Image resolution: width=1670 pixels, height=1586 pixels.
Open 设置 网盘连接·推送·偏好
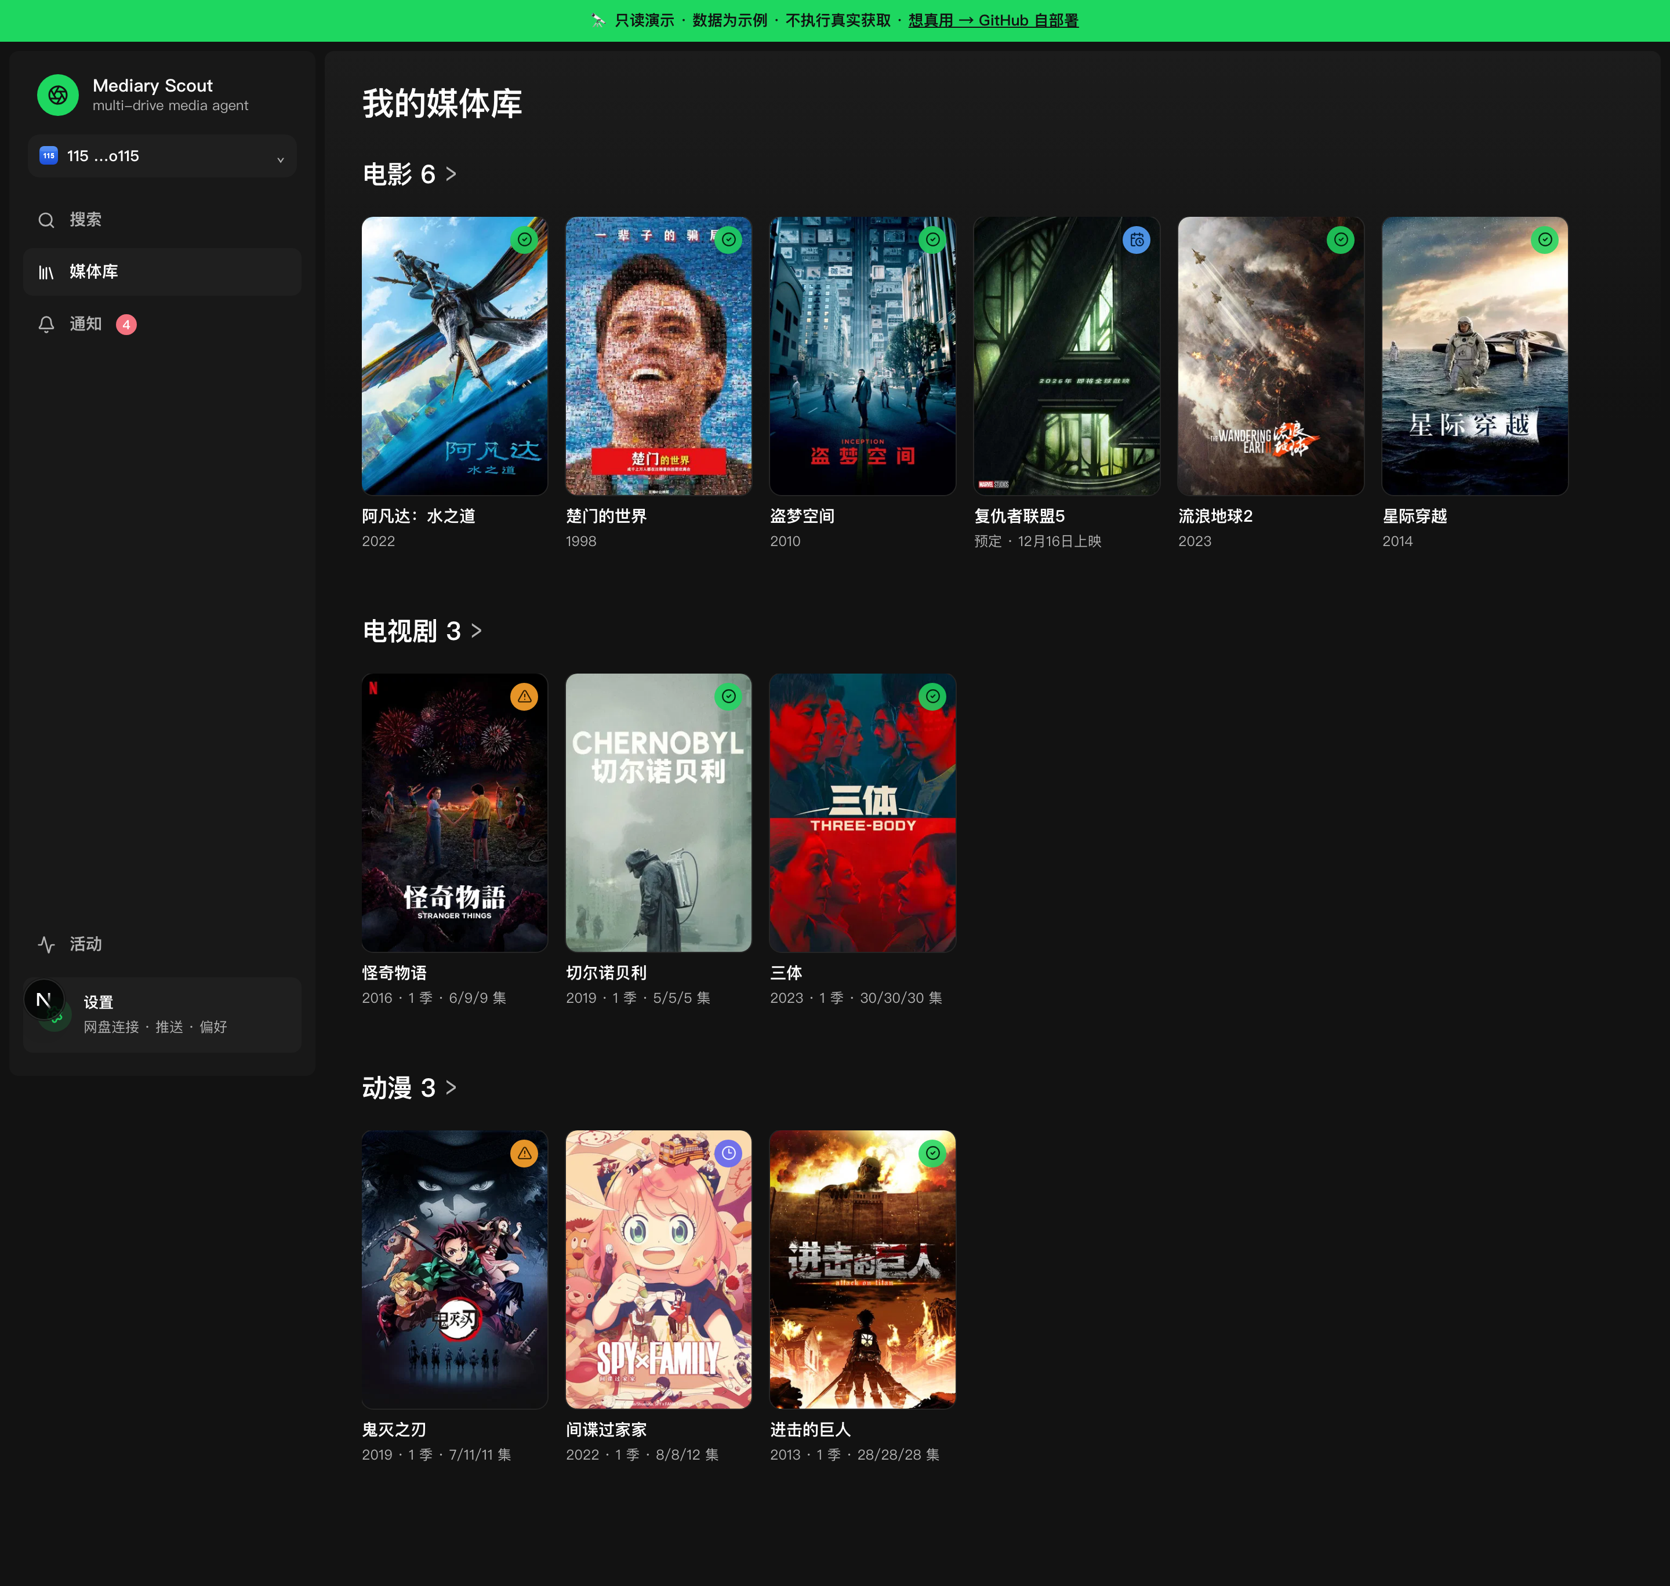coord(162,1016)
